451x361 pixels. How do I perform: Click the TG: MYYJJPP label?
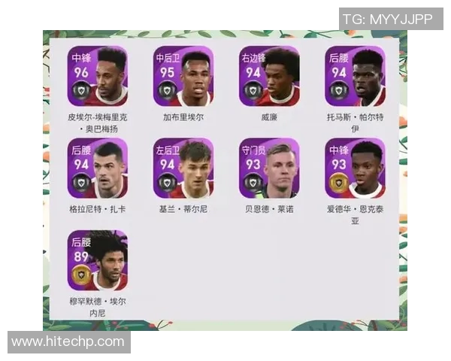tap(388, 20)
